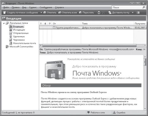Viewport: 148px width, 116px height.
Task: Click the Ошибка warning icon in the status bar
Action: 114,112
